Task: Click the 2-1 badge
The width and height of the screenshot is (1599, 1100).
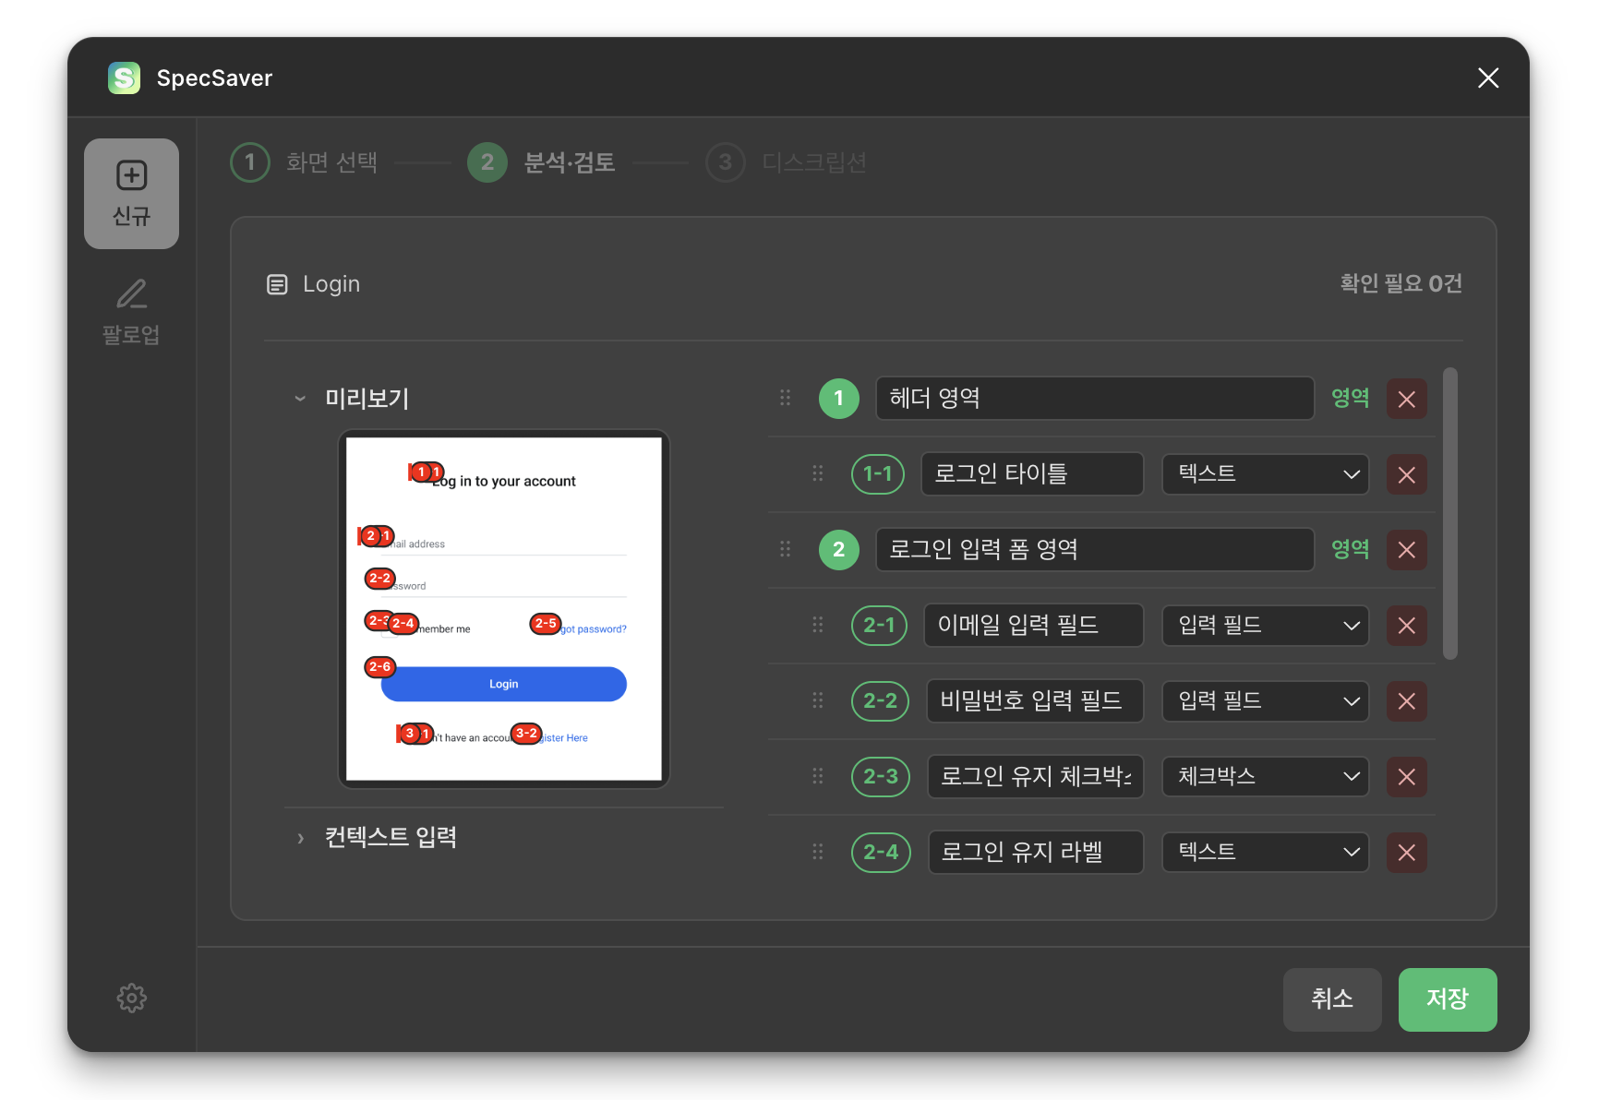Action: click(x=879, y=626)
